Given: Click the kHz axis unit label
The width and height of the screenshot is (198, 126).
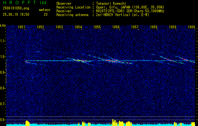Looking at the screenshot, I should pos(3,26).
